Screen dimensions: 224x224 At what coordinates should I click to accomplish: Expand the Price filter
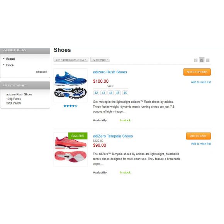click(10, 65)
